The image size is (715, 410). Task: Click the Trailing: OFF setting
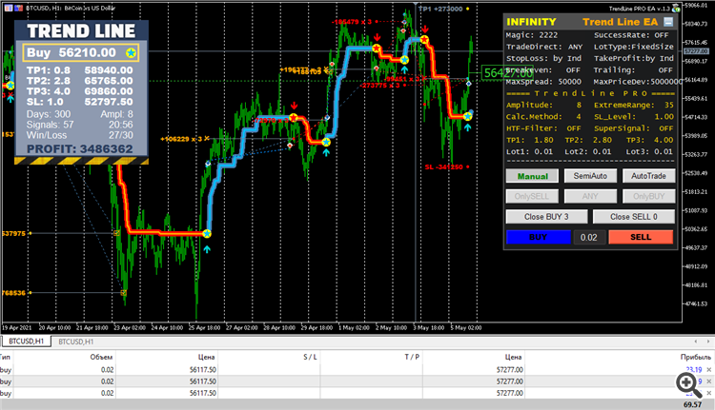(x=633, y=70)
